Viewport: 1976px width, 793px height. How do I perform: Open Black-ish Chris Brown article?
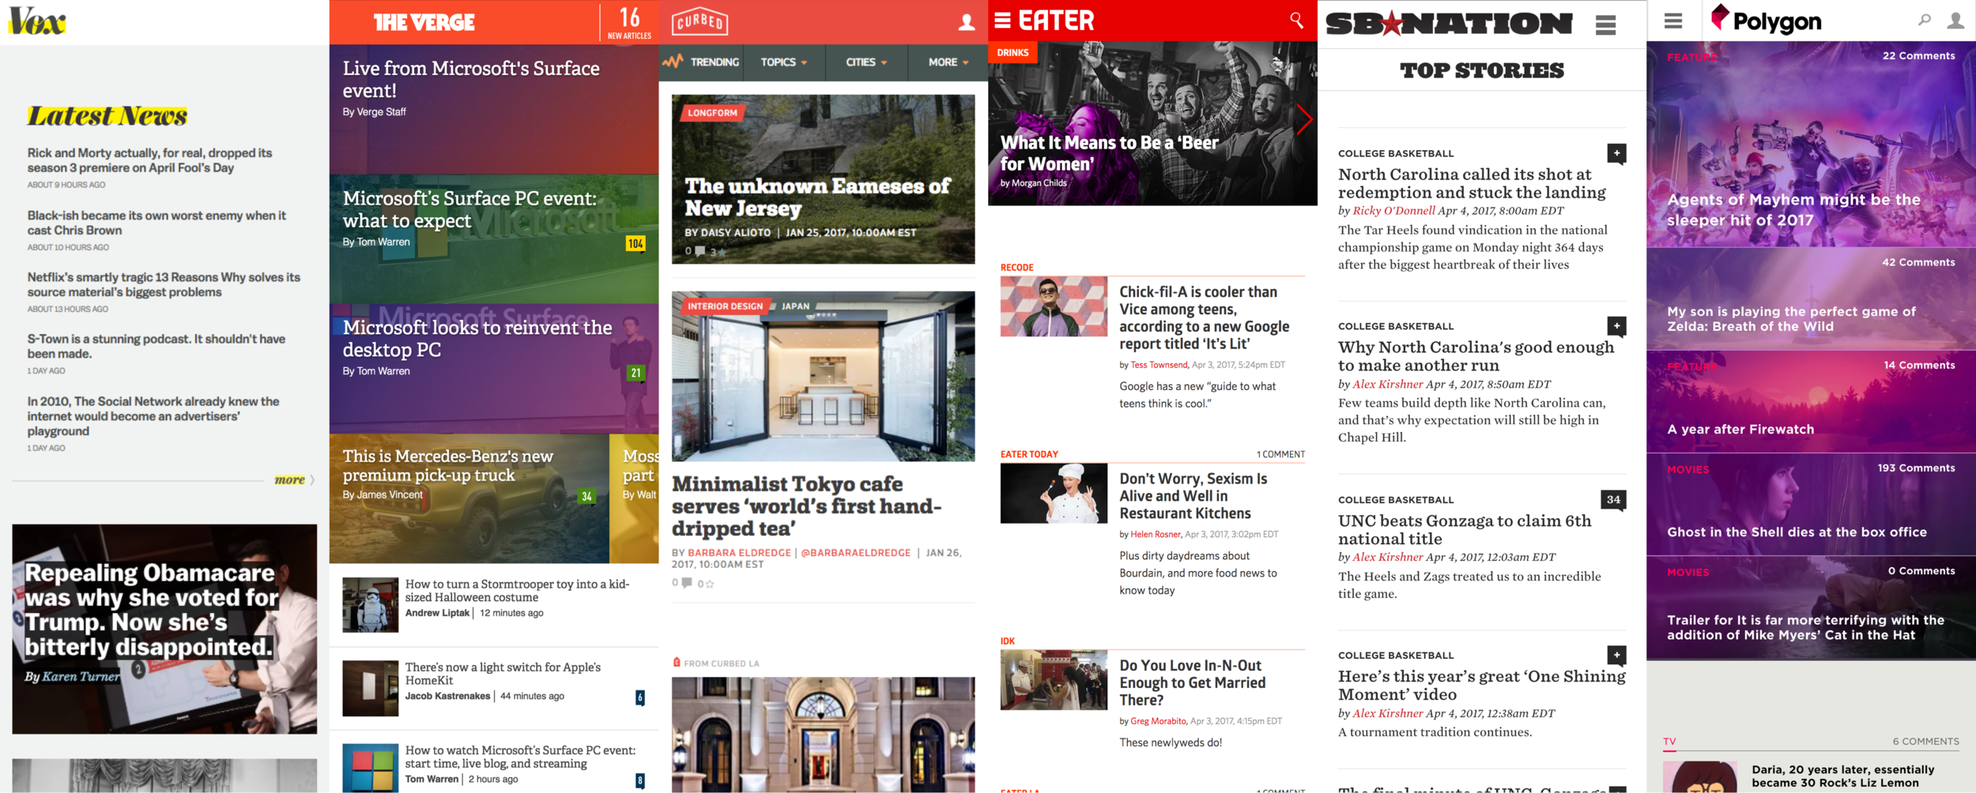point(156,223)
